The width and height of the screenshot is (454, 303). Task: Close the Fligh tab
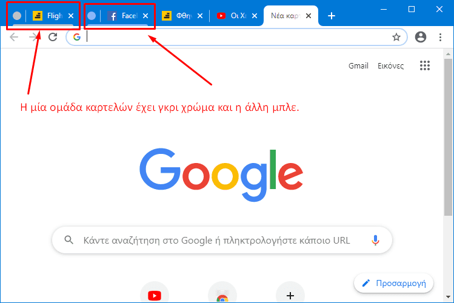coord(71,16)
